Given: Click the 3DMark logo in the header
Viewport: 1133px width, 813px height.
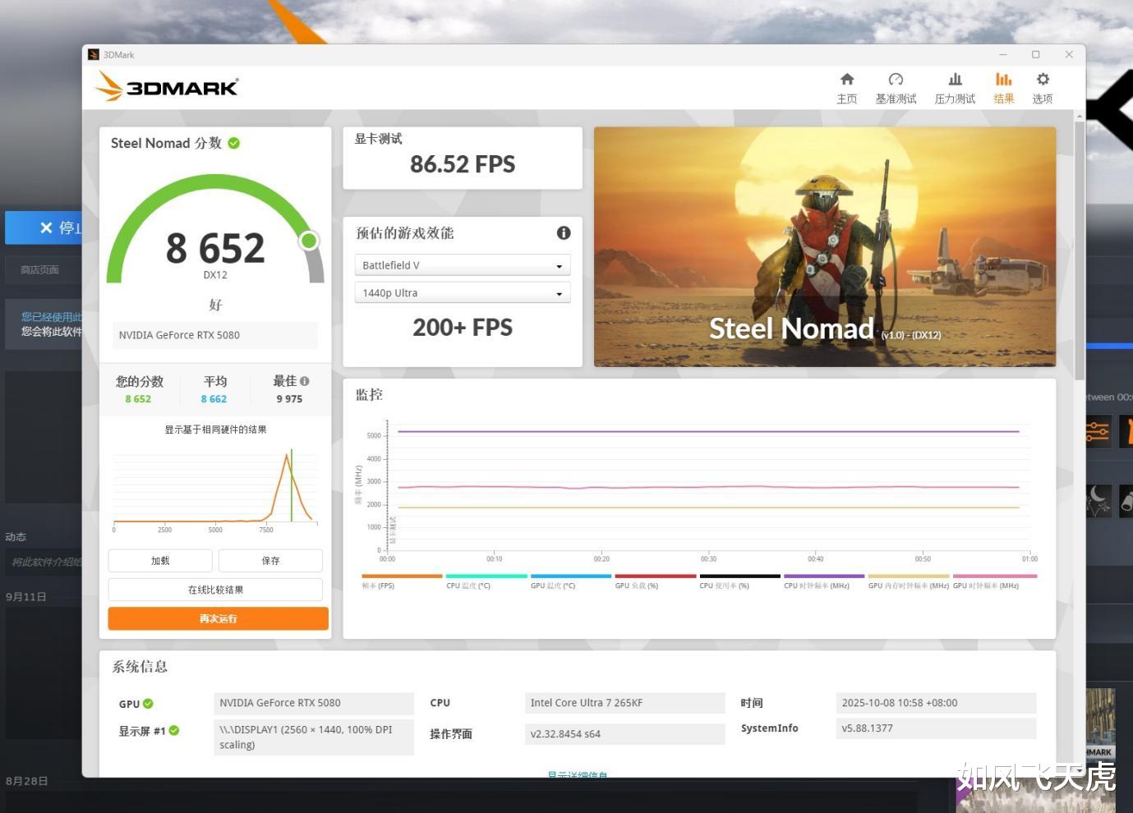Looking at the screenshot, I should pyautogui.click(x=167, y=86).
